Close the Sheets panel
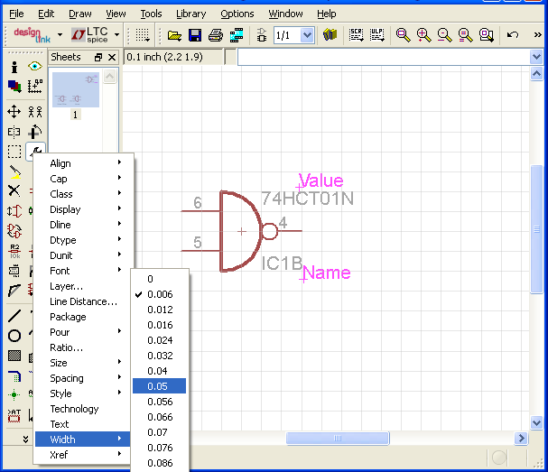This screenshot has width=548, height=472. pos(112,57)
